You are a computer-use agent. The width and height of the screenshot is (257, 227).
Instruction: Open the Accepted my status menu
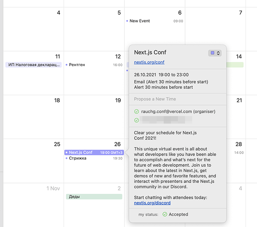pyautogui.click(x=175, y=214)
